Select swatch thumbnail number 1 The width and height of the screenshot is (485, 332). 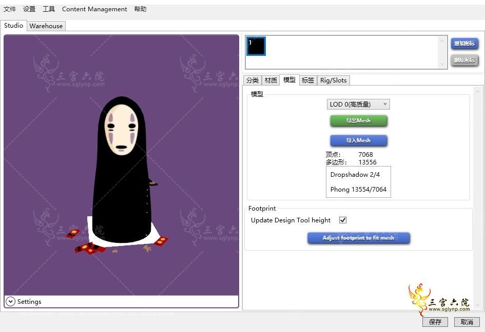(256, 46)
